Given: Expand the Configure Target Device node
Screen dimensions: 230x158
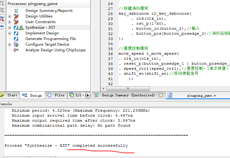Looking at the screenshot, I should pos(9,44).
